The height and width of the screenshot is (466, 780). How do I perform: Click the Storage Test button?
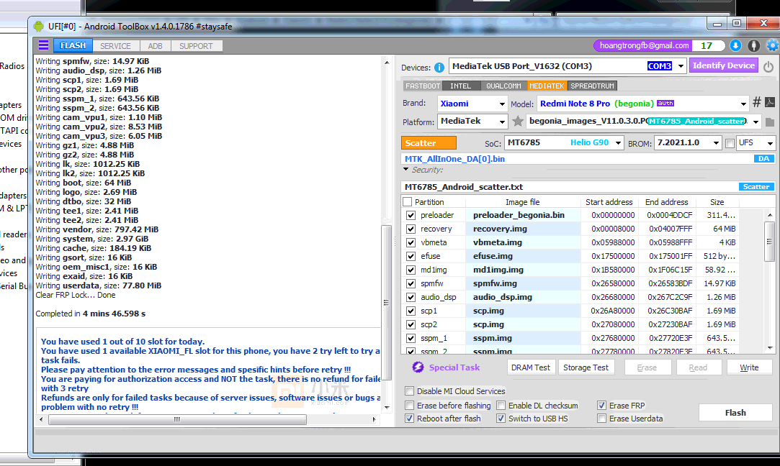pos(586,367)
